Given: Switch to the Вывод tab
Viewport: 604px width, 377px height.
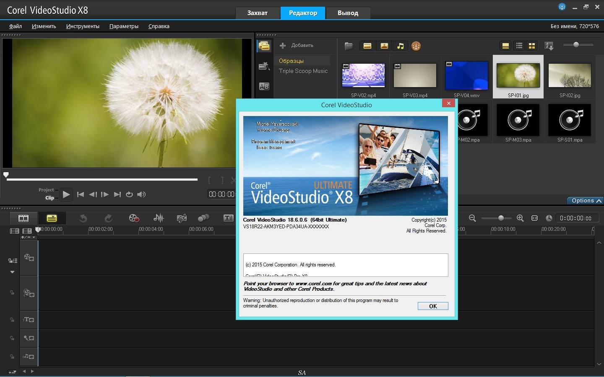Looking at the screenshot, I should (348, 13).
